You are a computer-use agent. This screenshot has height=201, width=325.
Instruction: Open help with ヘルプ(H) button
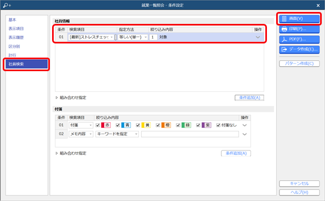pos(299,192)
